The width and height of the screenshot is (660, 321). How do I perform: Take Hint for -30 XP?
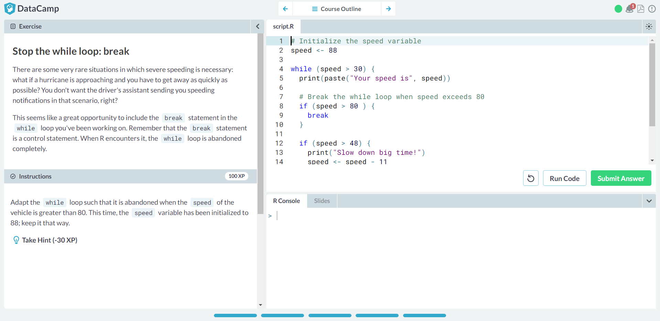[50, 240]
